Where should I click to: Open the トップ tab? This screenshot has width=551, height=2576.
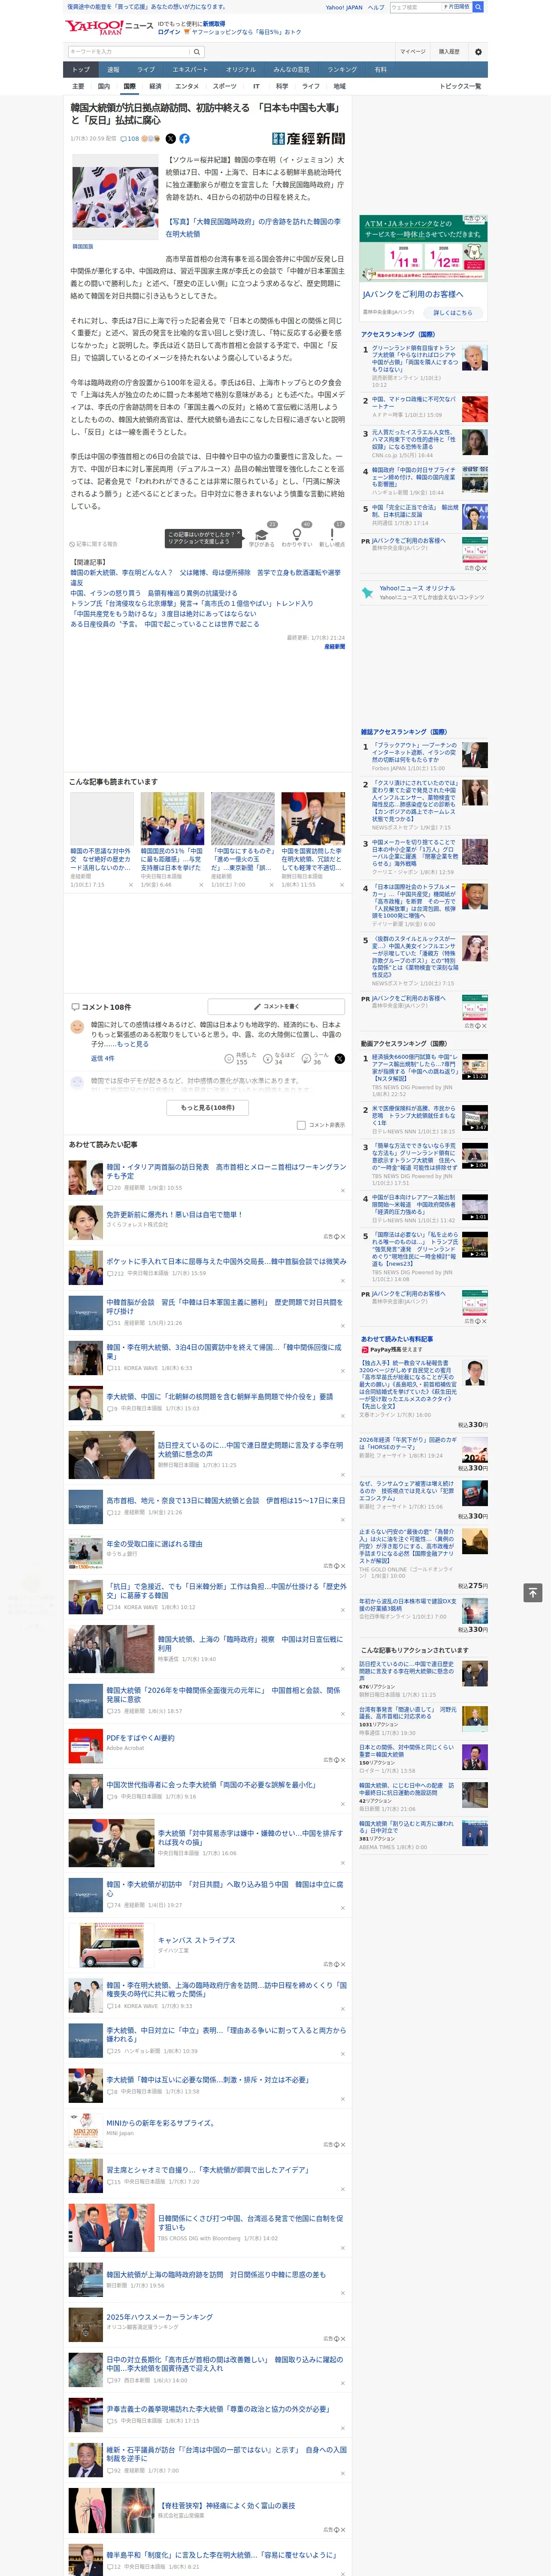(81, 70)
